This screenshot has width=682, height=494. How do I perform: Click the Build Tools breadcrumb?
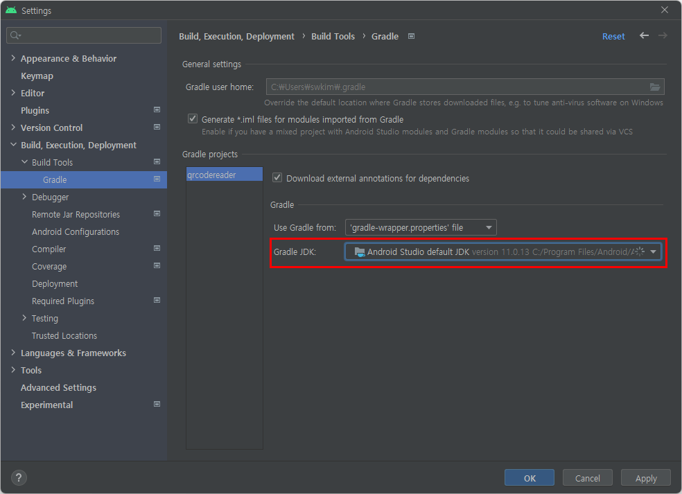[x=333, y=37]
